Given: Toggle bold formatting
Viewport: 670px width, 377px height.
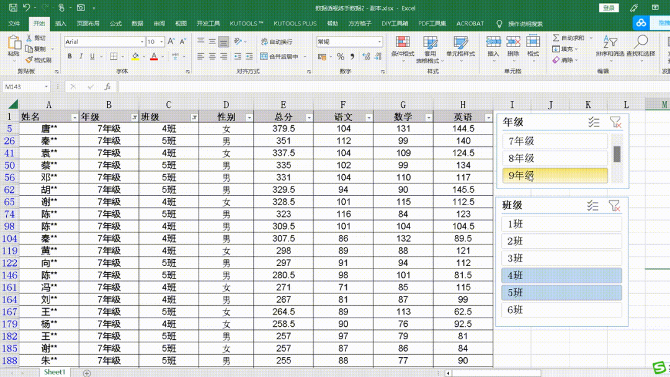Looking at the screenshot, I should pos(69,56).
